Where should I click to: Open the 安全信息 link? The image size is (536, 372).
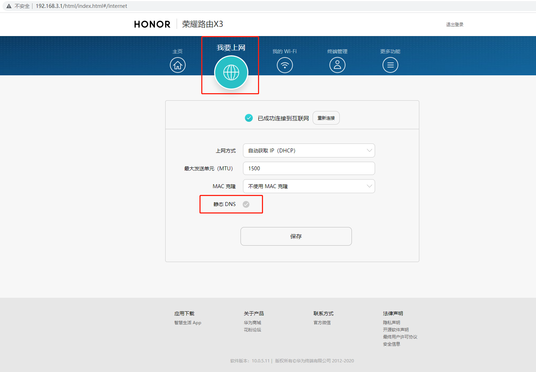click(391, 344)
